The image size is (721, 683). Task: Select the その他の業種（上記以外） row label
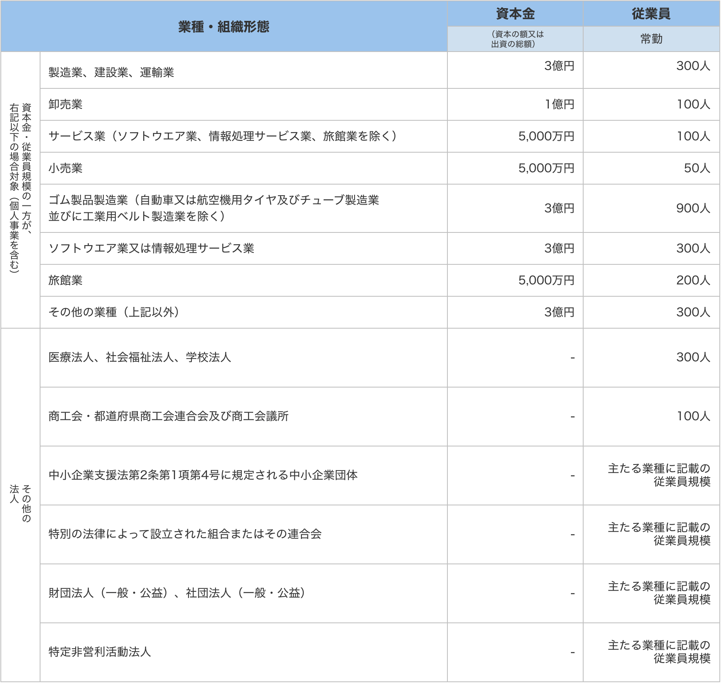[x=114, y=312]
